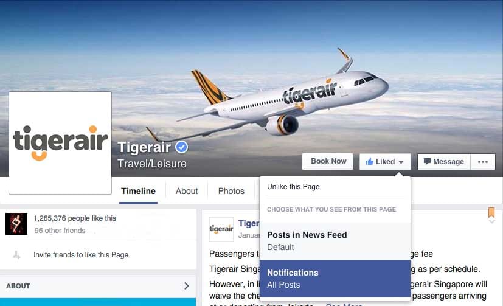This screenshot has width=503, height=306.
Task: Click the Book Now button
Action: tap(327, 161)
